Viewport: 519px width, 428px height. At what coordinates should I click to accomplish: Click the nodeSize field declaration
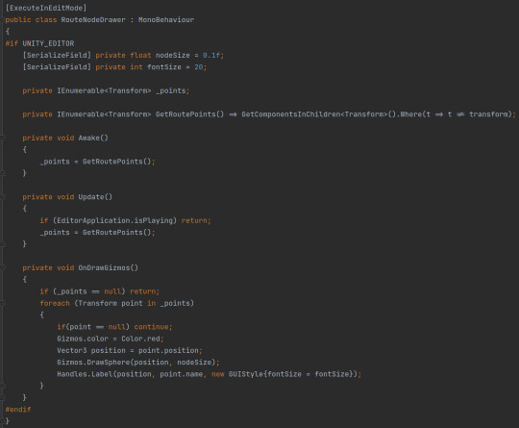coord(172,56)
